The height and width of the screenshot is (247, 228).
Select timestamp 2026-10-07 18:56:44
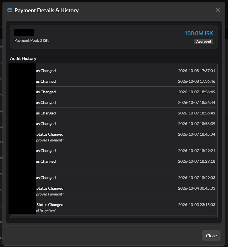tap(197, 102)
